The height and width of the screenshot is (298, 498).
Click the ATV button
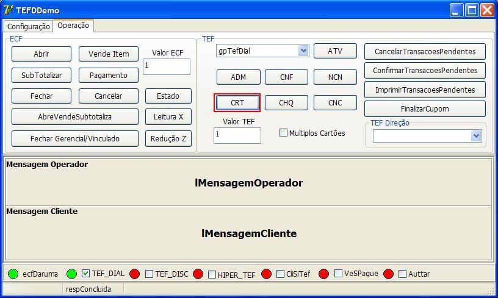click(x=335, y=51)
